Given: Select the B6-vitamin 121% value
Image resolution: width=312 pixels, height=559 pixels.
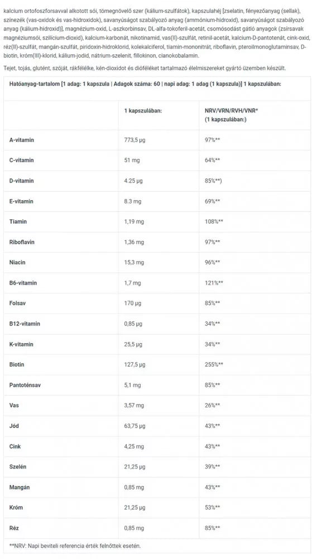Looking at the screenshot, I should pos(214,283).
